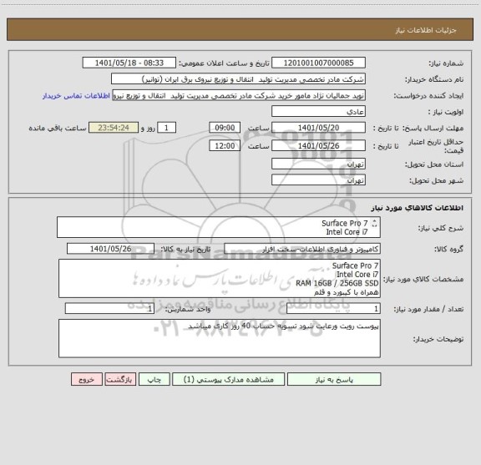Click label ساعت باقی مانده

tap(58, 128)
